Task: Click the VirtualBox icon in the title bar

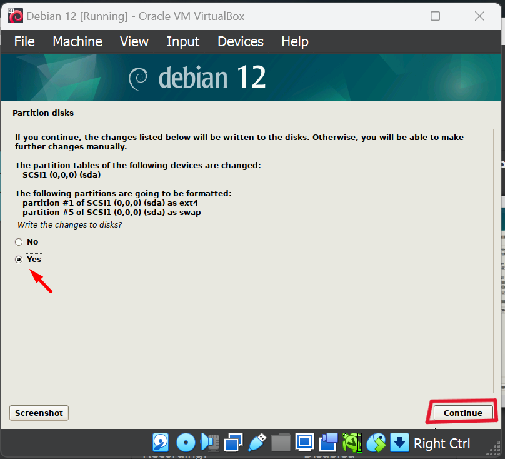Action: tap(16, 16)
